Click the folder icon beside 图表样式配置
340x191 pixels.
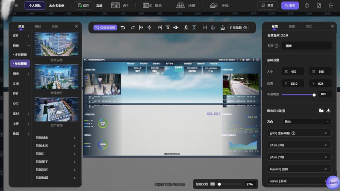click(x=321, y=111)
